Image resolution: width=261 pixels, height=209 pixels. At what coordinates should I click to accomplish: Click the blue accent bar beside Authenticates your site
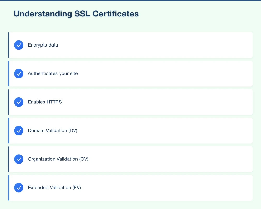[x=9, y=73]
